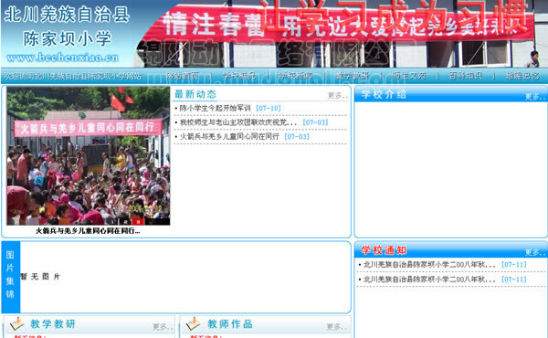Choose the 百科知识 navigation item
The image size is (548, 338).
pyautogui.click(x=466, y=76)
